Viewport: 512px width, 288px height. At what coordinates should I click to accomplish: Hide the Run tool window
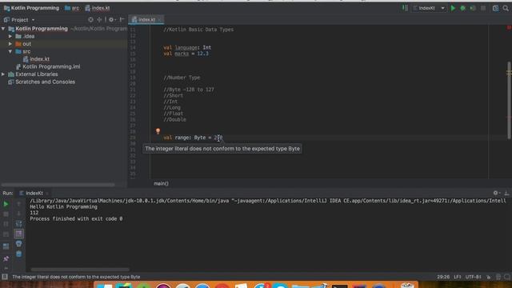coord(506,194)
